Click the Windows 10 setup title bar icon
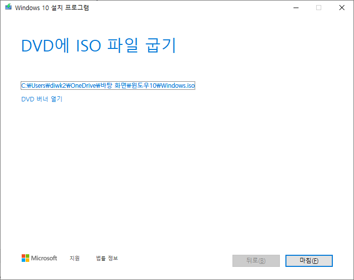The width and height of the screenshot is (354, 280). point(9,7)
